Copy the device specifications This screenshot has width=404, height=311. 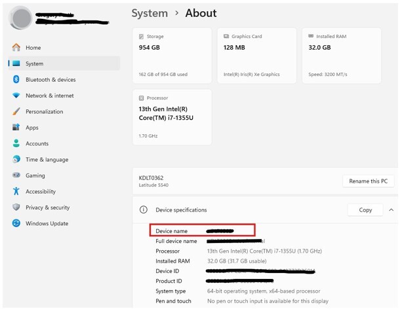pyautogui.click(x=365, y=210)
